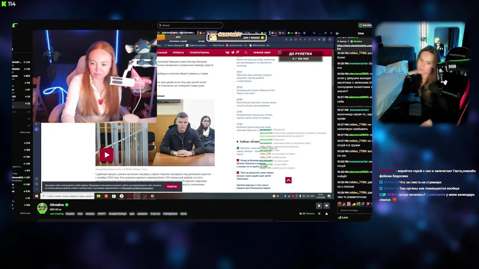Click the MEME PARTY counter widget

pos(236,36)
